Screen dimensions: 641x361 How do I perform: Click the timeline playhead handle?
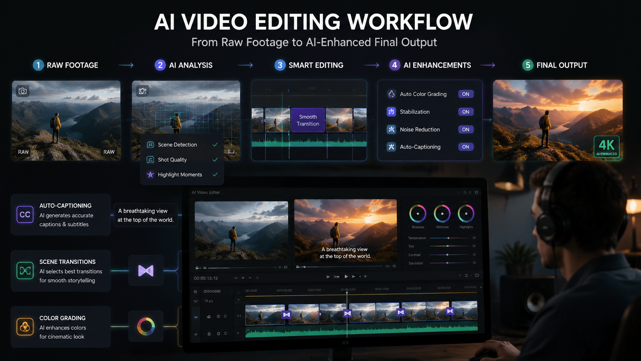[347, 293]
